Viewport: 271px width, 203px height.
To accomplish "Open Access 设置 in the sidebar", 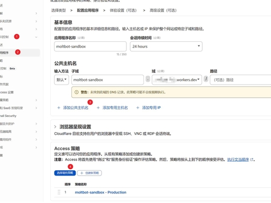I will (x=7, y=92).
